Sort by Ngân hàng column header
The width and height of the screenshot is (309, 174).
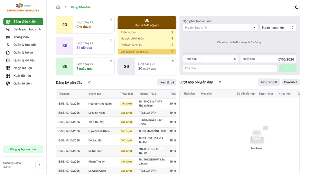pyautogui.click(x=266, y=94)
